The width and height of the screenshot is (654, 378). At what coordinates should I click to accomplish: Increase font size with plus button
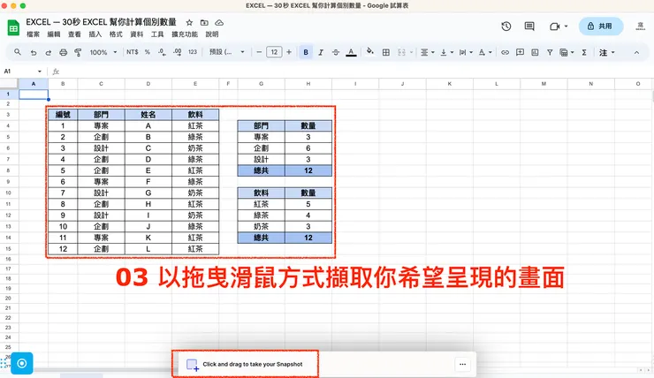click(x=289, y=52)
